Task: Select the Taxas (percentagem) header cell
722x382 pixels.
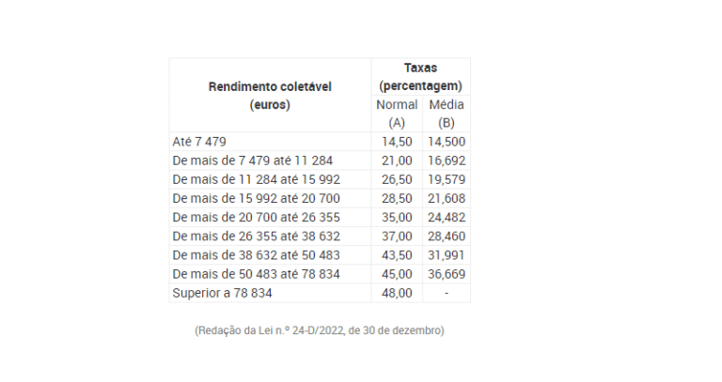Action: tap(421, 77)
